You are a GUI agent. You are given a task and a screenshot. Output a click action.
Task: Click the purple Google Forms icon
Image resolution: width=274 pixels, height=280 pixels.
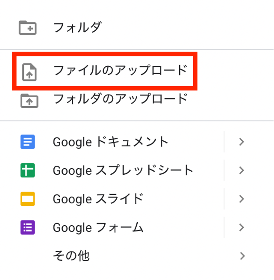coord(28,227)
